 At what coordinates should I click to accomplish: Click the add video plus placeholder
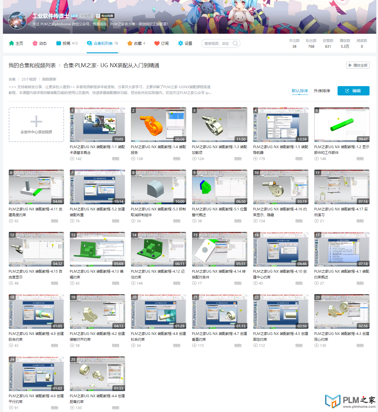(36, 125)
